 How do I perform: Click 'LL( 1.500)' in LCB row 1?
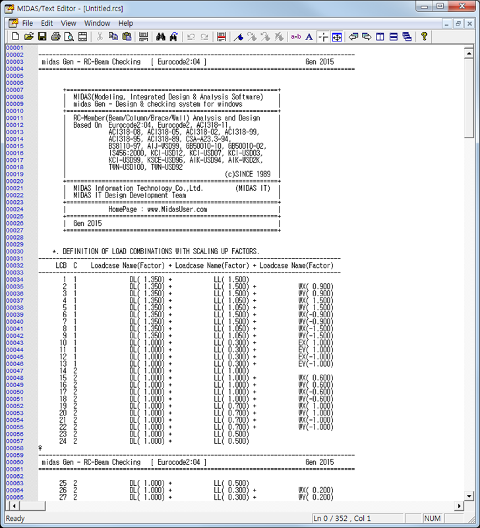pyautogui.click(x=231, y=280)
